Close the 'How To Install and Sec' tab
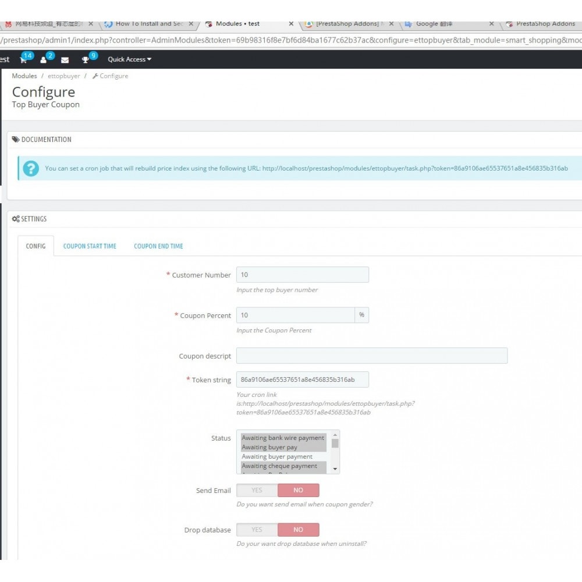This screenshot has height=582, width=582. 191,24
